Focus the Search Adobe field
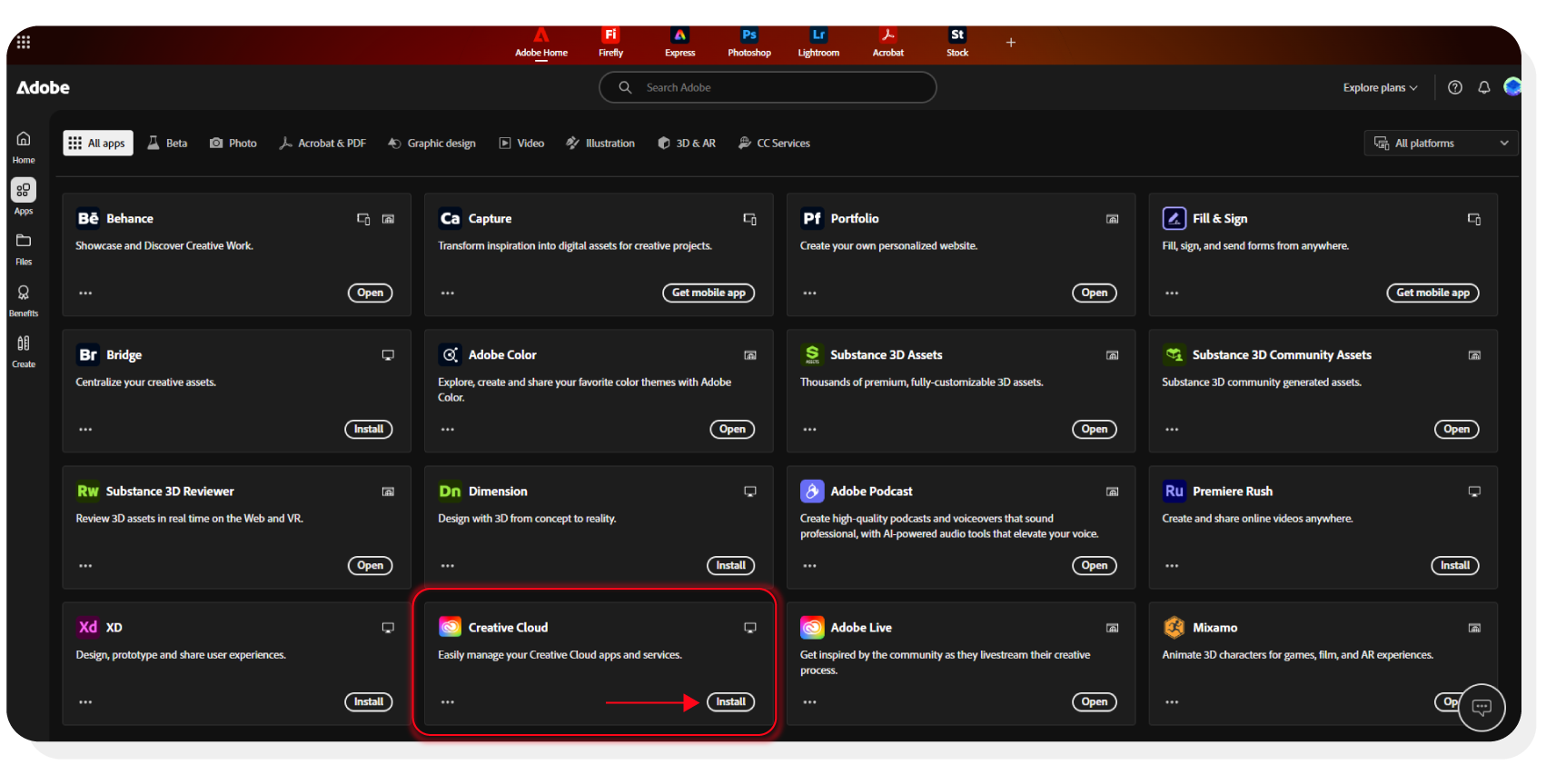 pyautogui.click(x=768, y=88)
